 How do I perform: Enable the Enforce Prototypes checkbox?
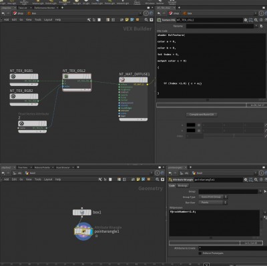click(x=200, y=253)
